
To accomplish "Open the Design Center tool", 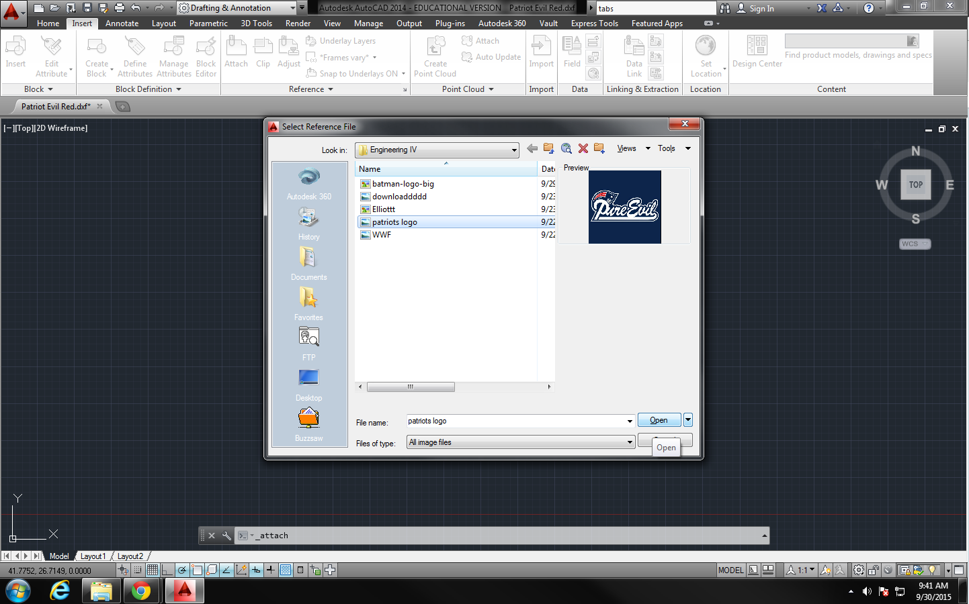I will click(757, 52).
